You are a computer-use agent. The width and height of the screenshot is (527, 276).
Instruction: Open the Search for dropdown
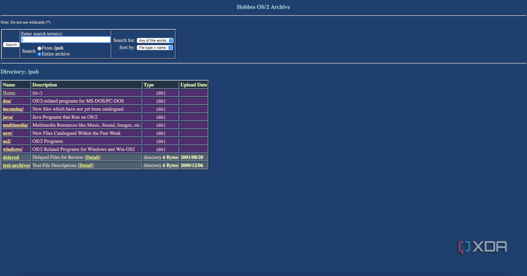pos(155,40)
